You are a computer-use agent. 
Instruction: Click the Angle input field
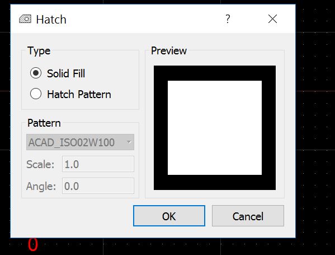coord(98,186)
